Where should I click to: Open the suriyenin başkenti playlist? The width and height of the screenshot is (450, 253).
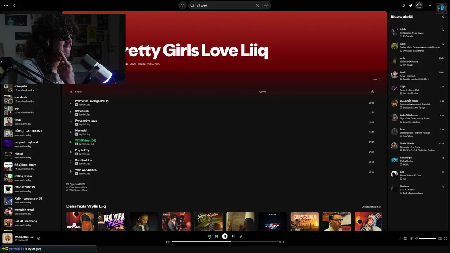31,144
